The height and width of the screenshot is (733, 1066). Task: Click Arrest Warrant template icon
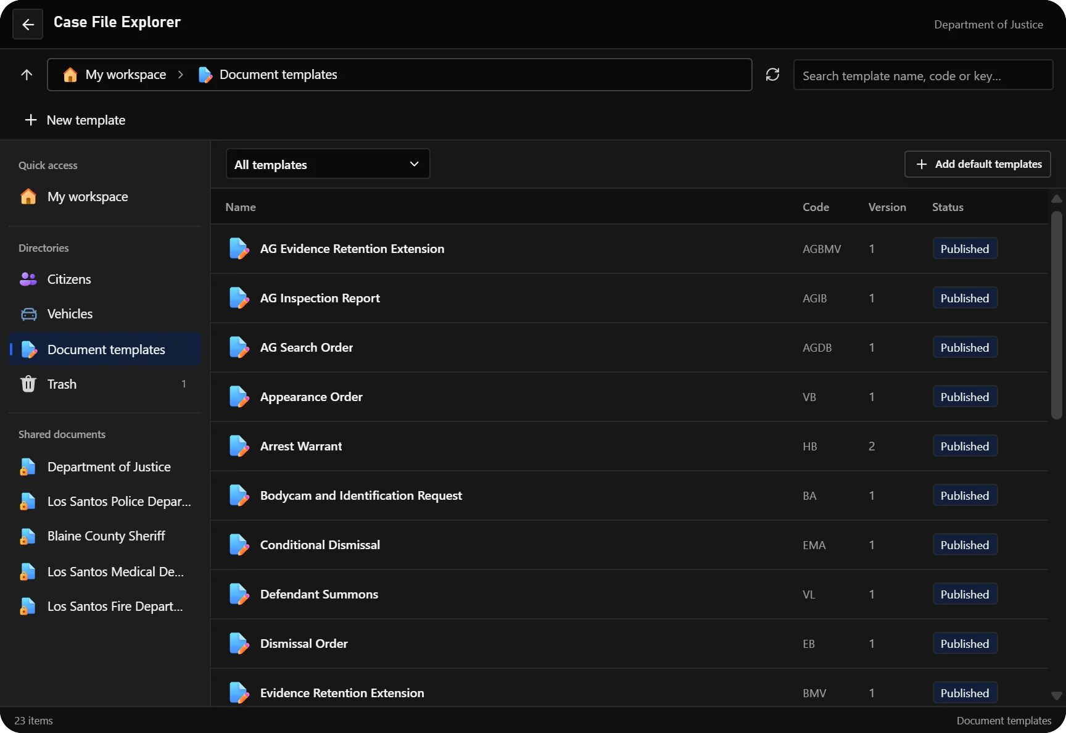click(239, 446)
